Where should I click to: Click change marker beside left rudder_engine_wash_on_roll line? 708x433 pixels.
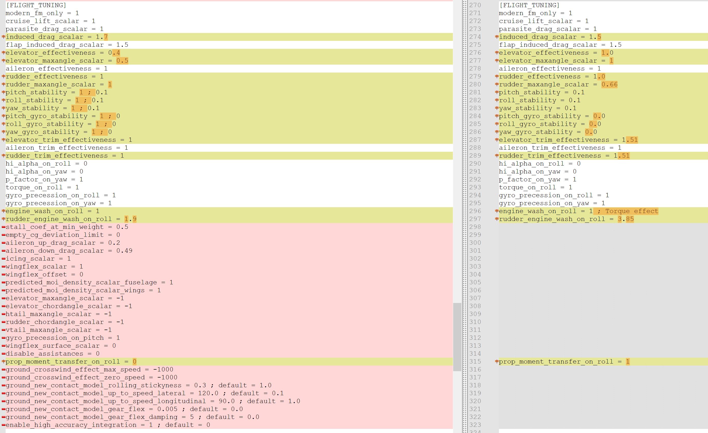3,219
